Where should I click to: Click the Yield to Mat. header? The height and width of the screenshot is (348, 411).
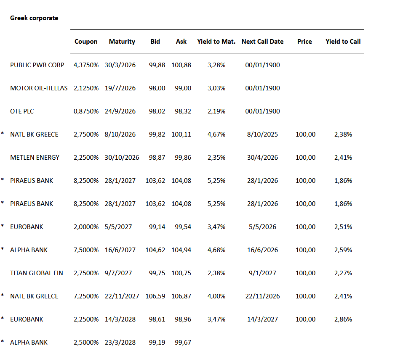[x=216, y=42]
